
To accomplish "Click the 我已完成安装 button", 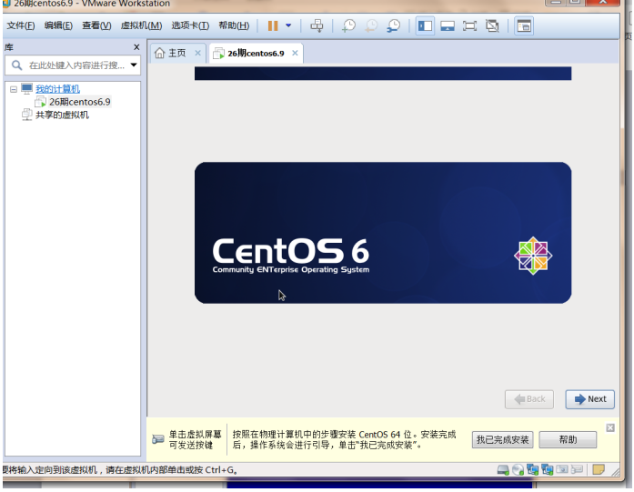I will pos(502,439).
